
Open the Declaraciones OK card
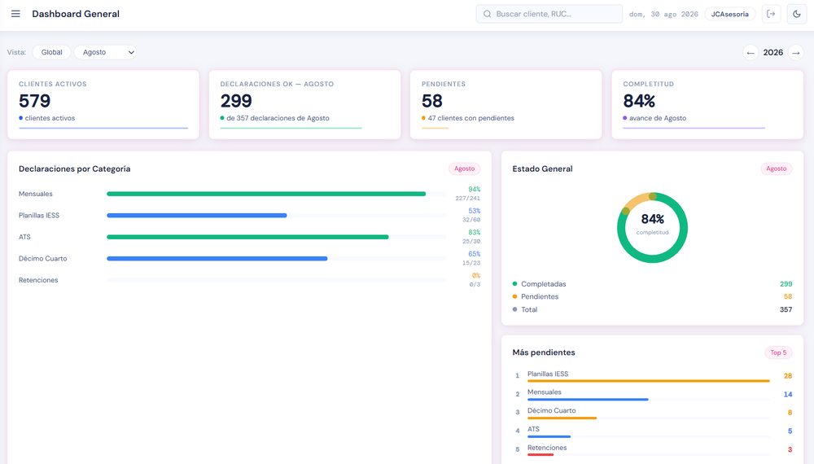(304, 104)
